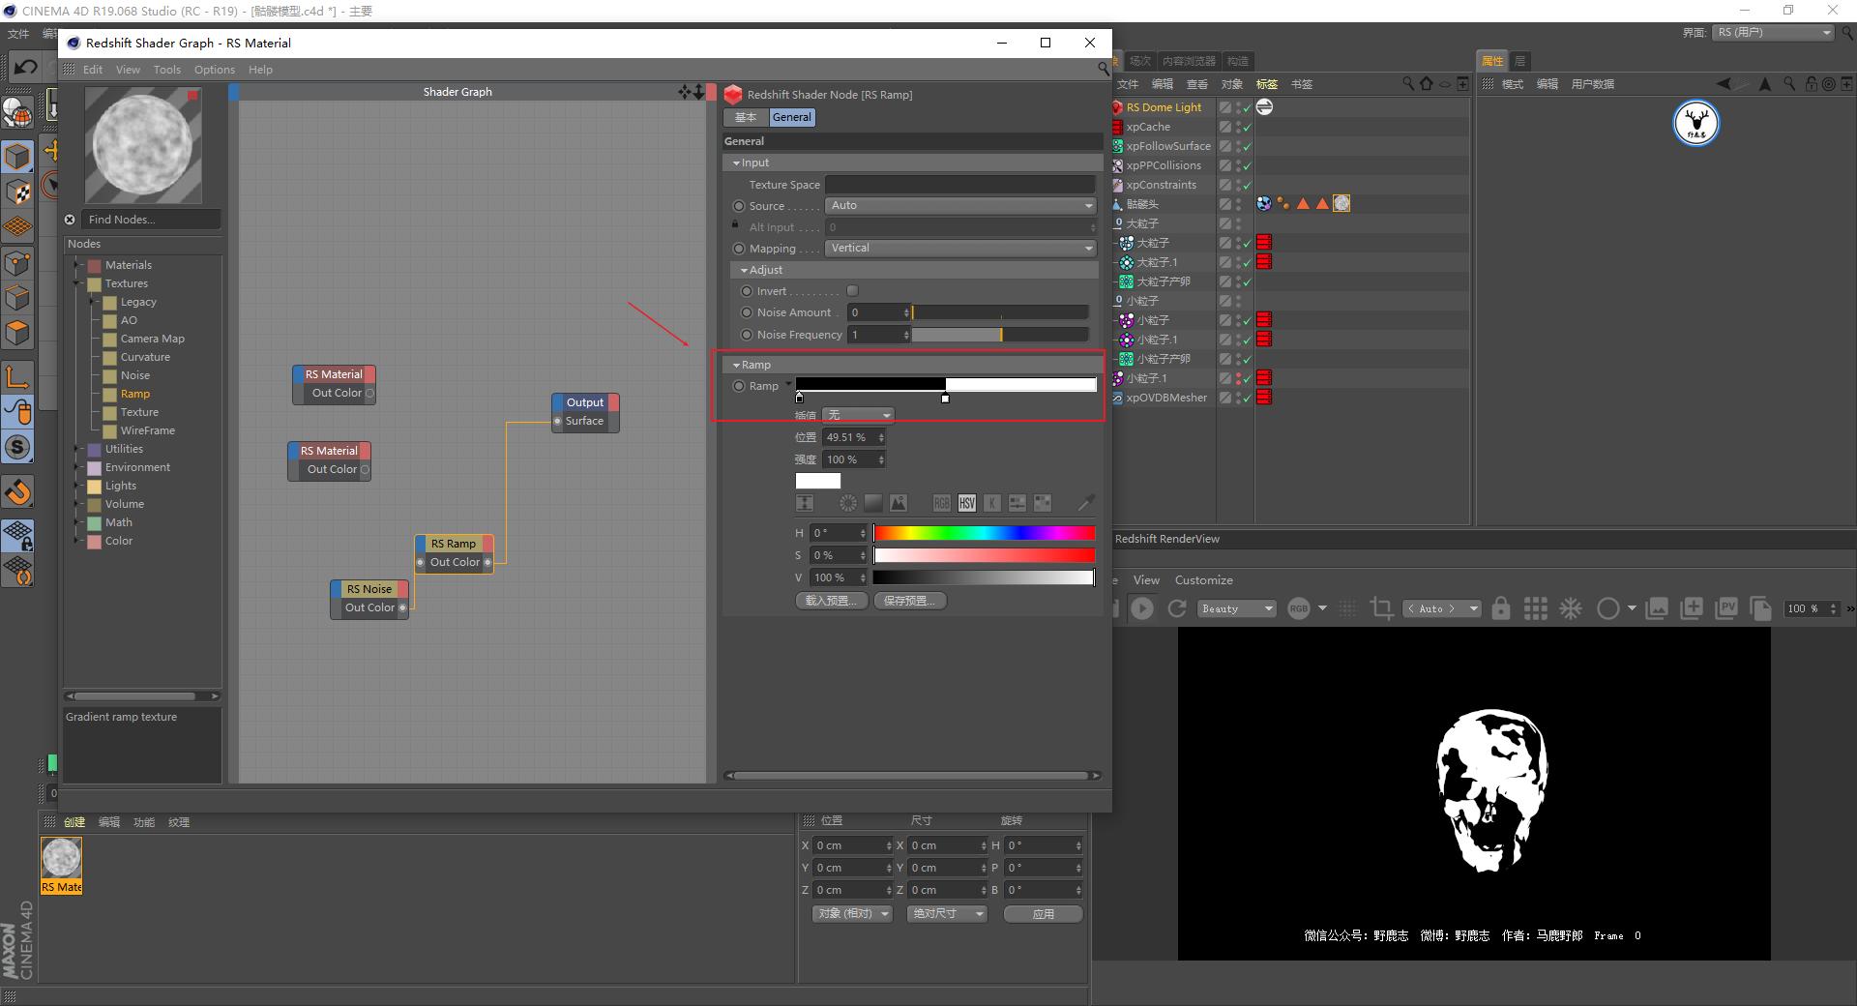Click the 应用 apply button
The height and width of the screenshot is (1006, 1857).
(1043, 914)
